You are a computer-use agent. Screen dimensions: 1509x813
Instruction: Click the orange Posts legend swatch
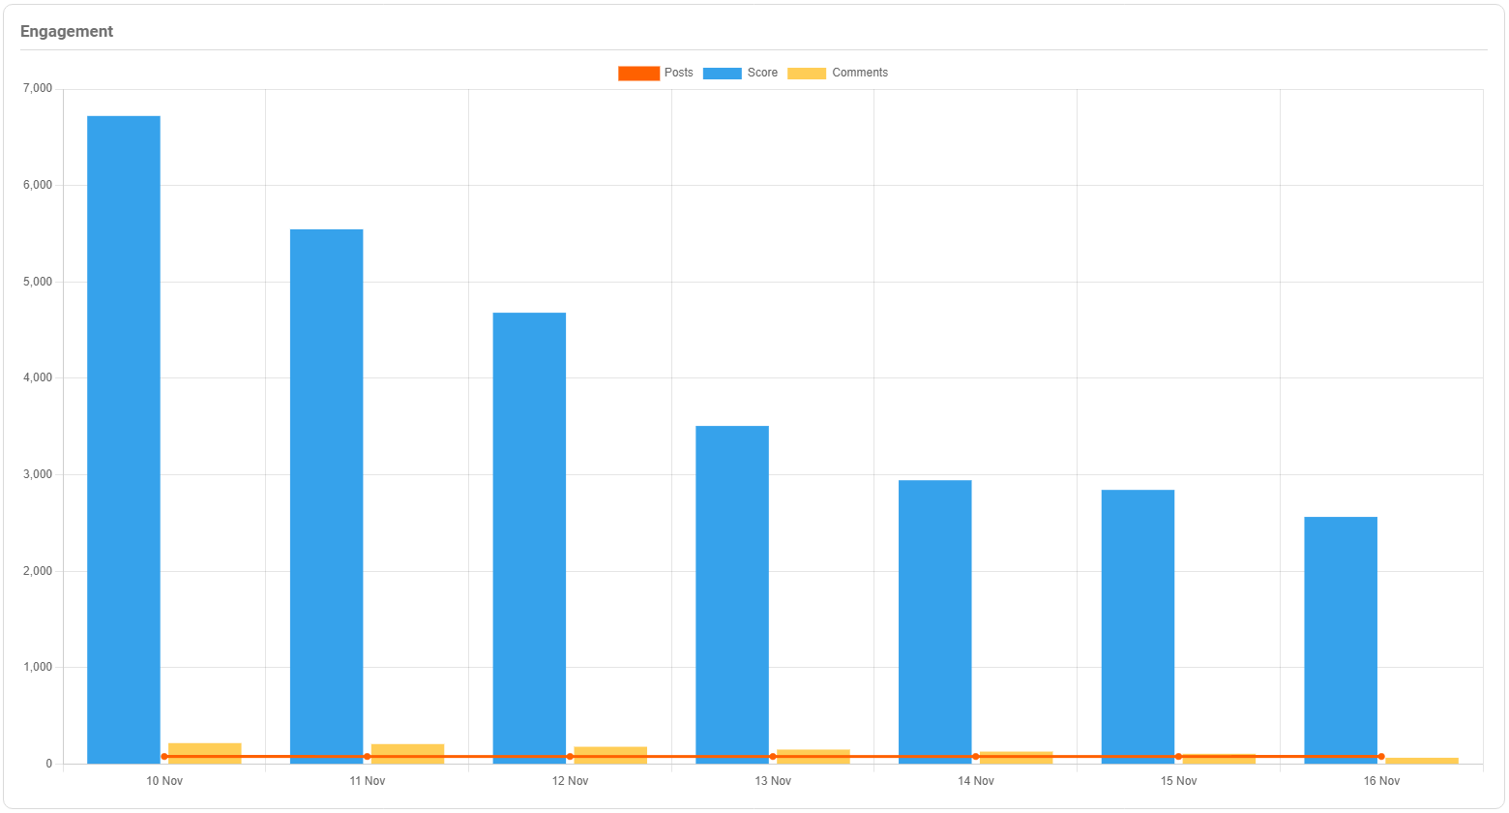[x=638, y=74]
